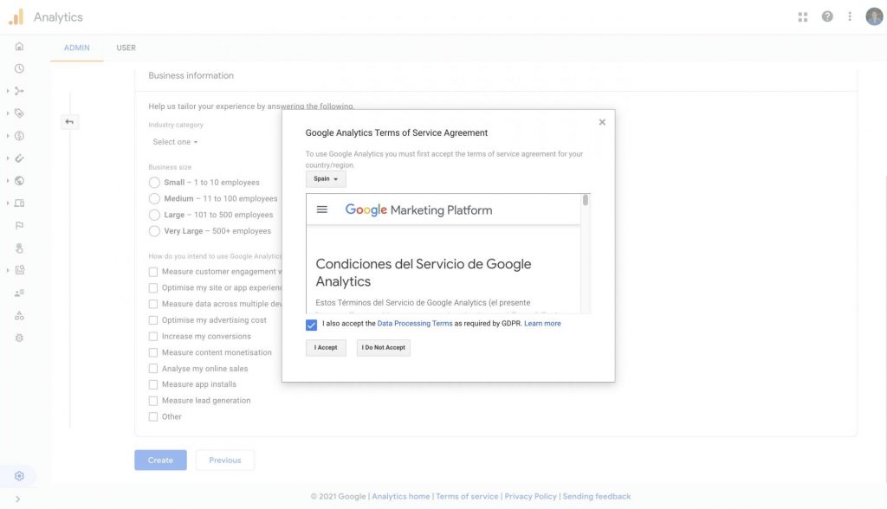The width and height of the screenshot is (887, 509).
Task: Uncheck the Data Processing Terms checkbox
Action: [x=311, y=325]
